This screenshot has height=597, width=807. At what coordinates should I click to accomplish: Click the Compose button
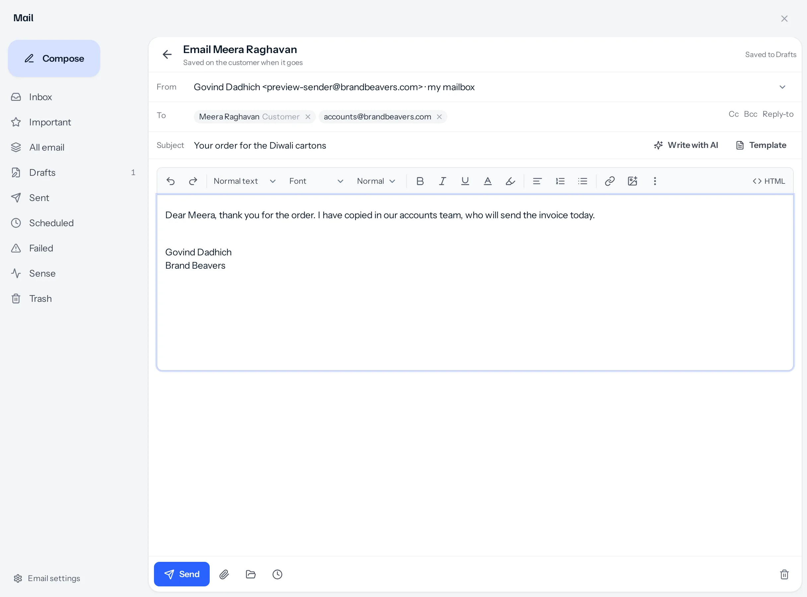pos(54,59)
